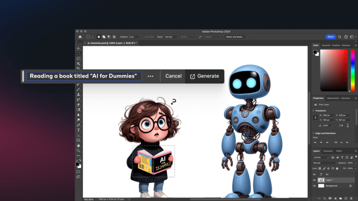This screenshot has height=201, width=358.
Task: Open the Help question mark icon
Action: click(346, 37)
